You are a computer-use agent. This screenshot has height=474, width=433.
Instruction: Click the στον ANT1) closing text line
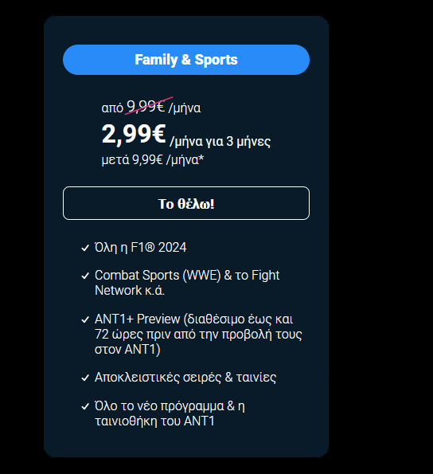click(127, 349)
